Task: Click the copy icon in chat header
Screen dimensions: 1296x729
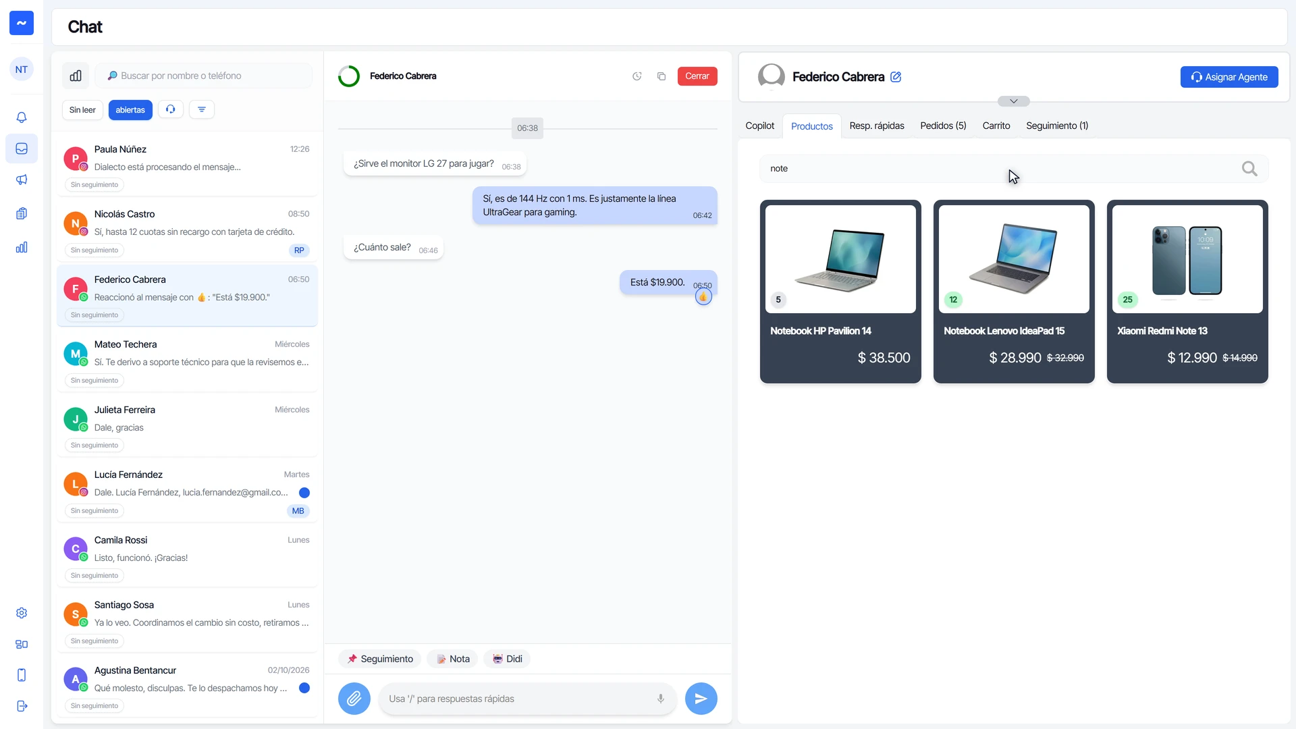Action: pos(661,76)
